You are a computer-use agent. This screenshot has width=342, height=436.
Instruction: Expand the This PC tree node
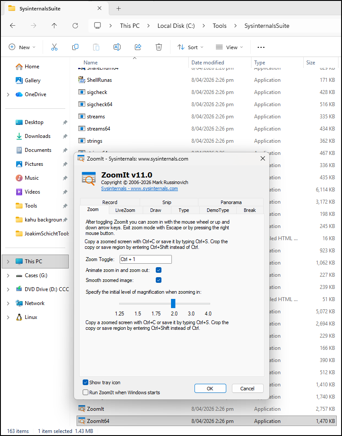[x=8, y=262]
